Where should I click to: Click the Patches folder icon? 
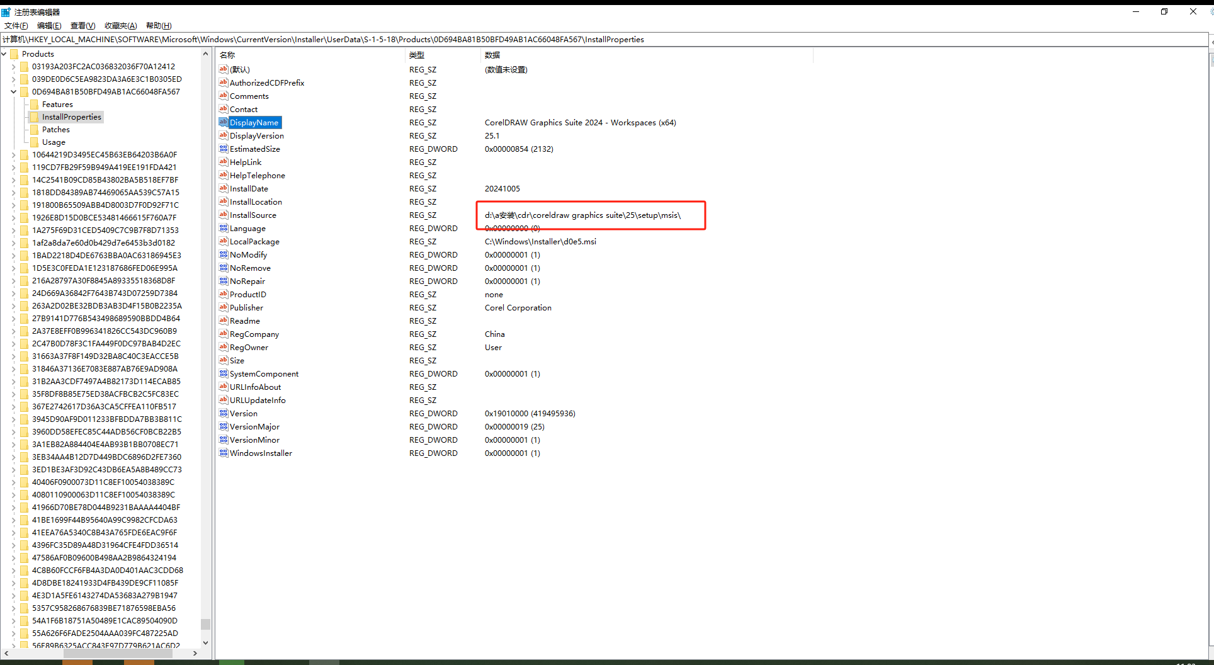pos(35,130)
